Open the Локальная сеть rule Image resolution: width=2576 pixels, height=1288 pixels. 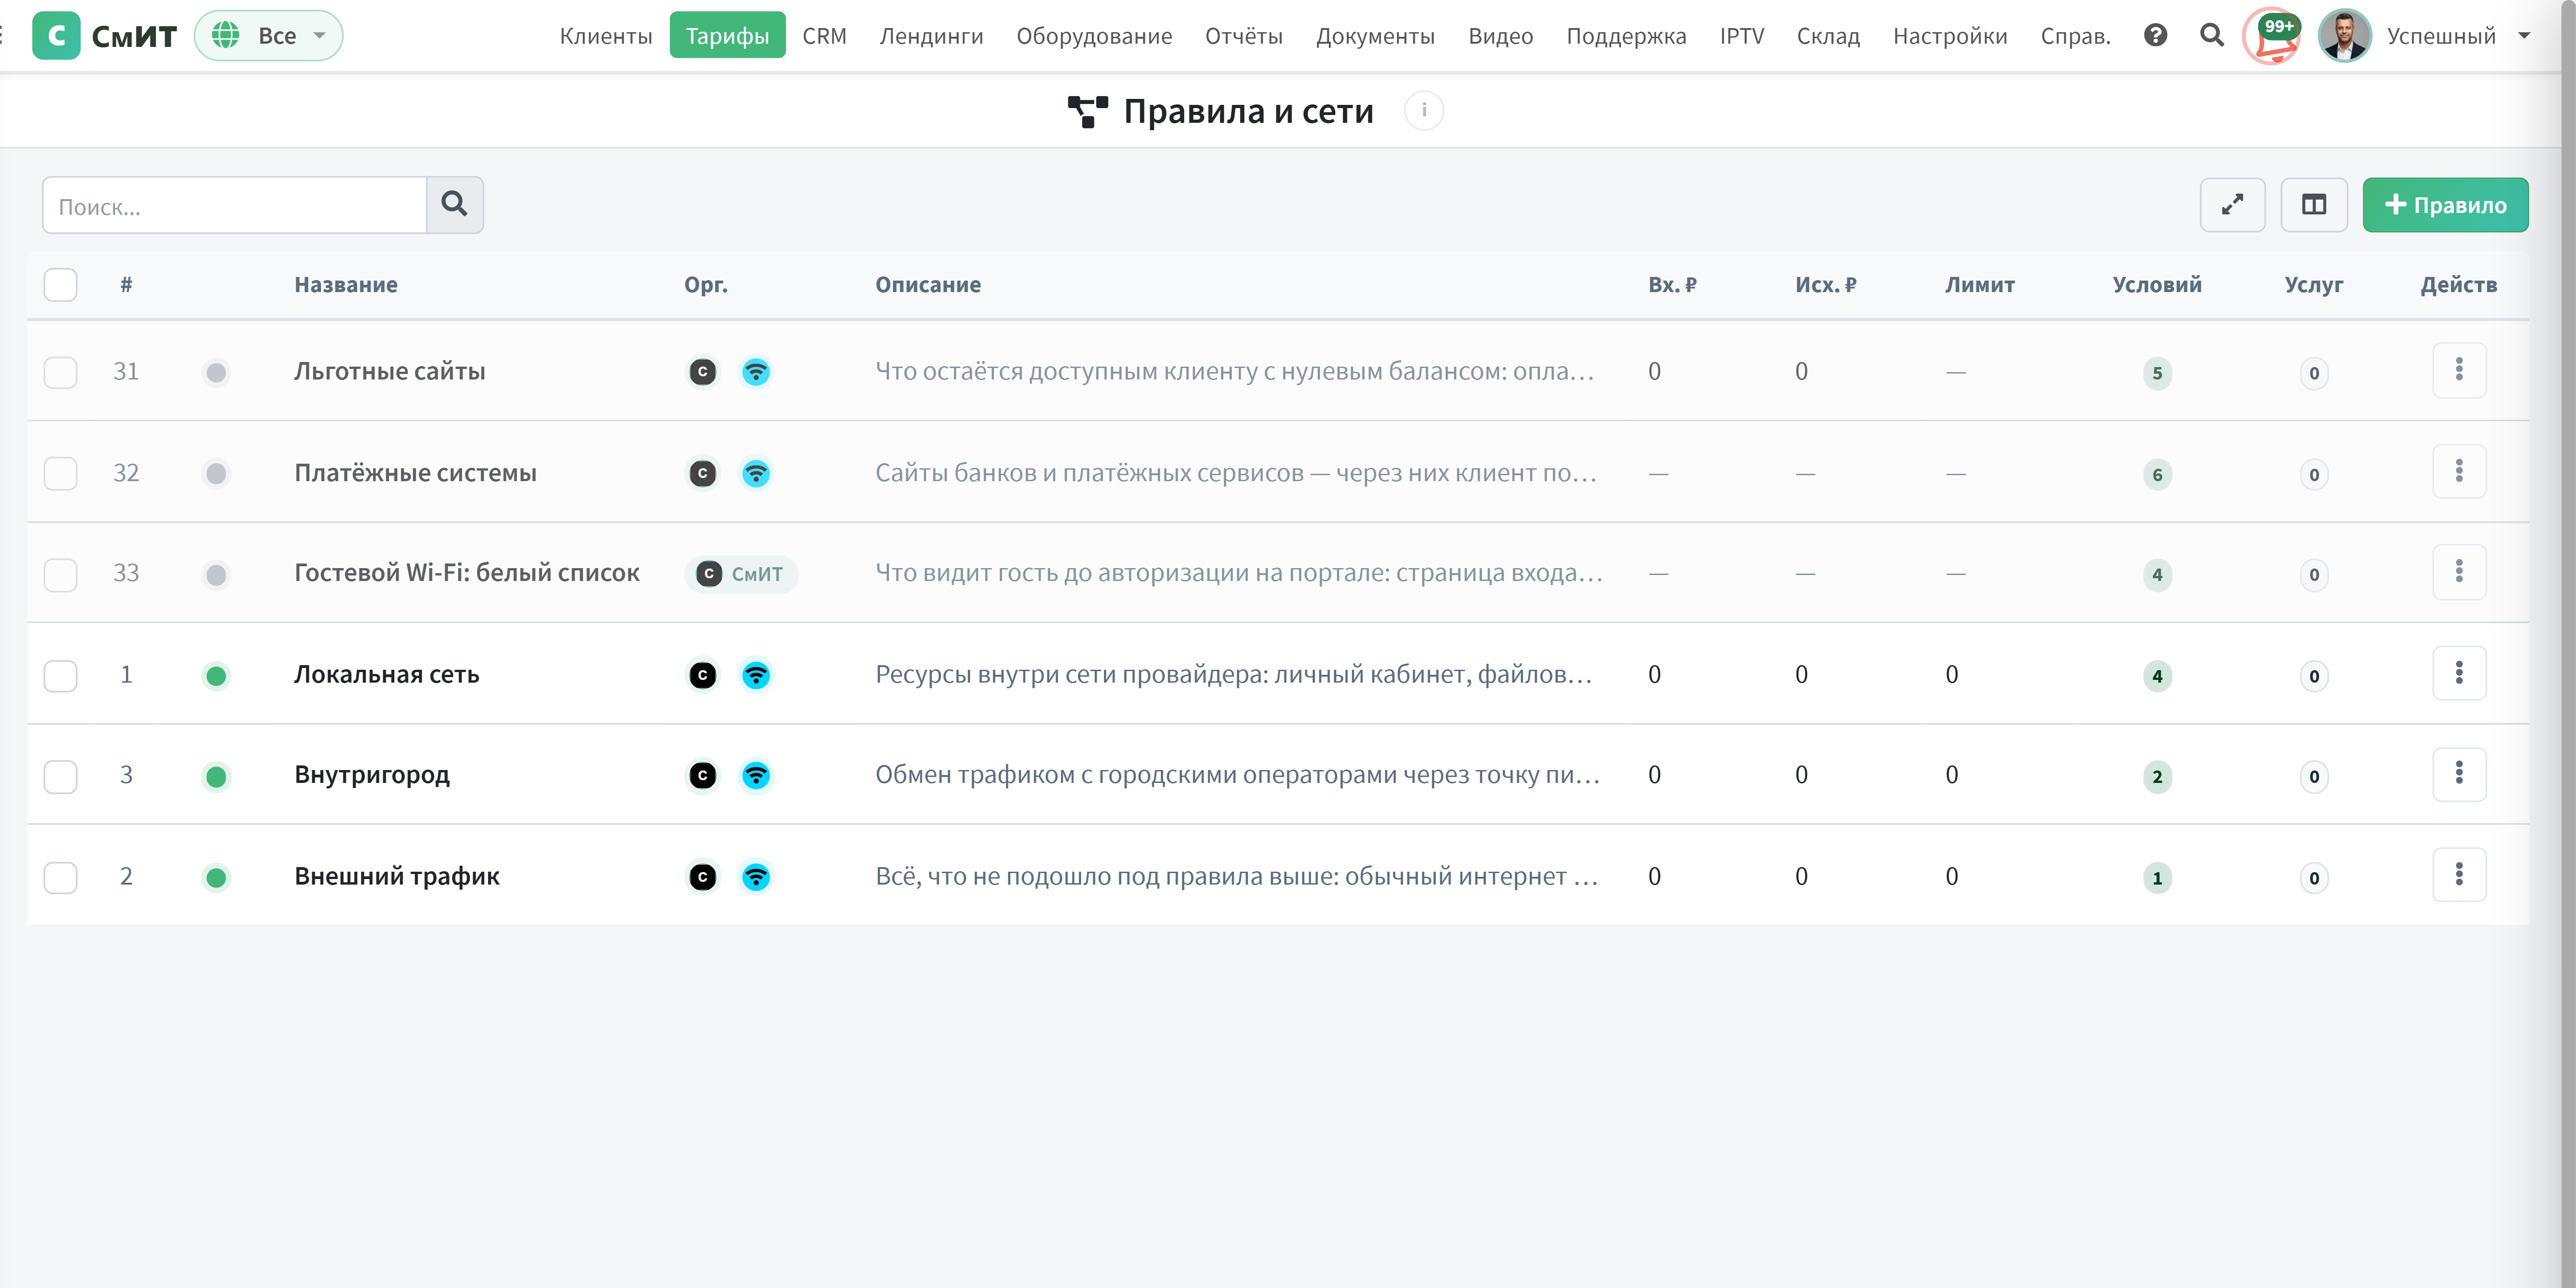coord(387,674)
